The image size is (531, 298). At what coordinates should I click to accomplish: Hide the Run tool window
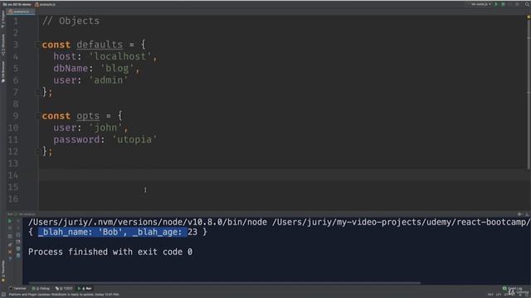[x=527, y=214]
